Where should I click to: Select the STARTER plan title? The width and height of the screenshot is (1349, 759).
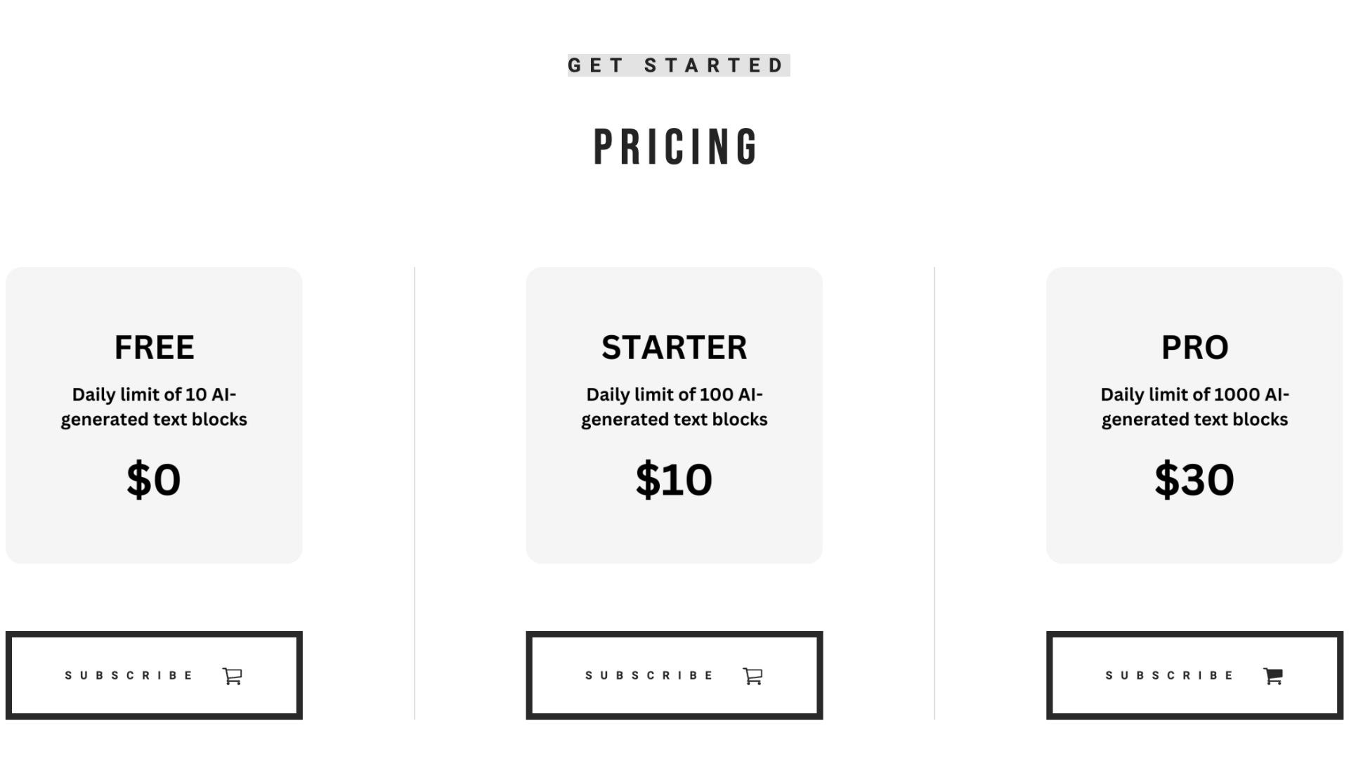[x=674, y=347]
